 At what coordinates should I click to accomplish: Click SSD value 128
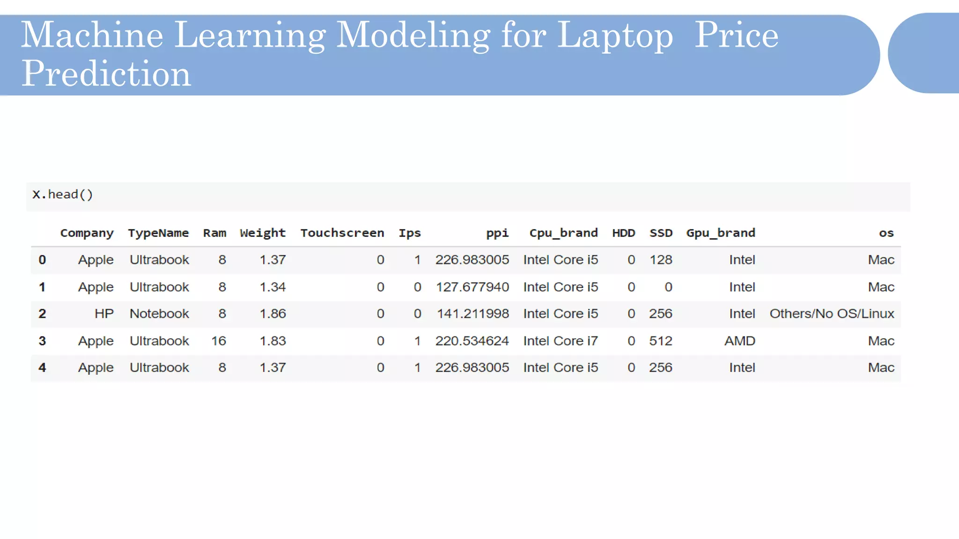click(x=661, y=260)
